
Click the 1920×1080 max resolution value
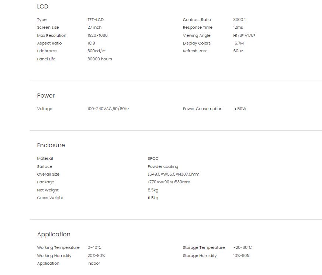coord(97,35)
